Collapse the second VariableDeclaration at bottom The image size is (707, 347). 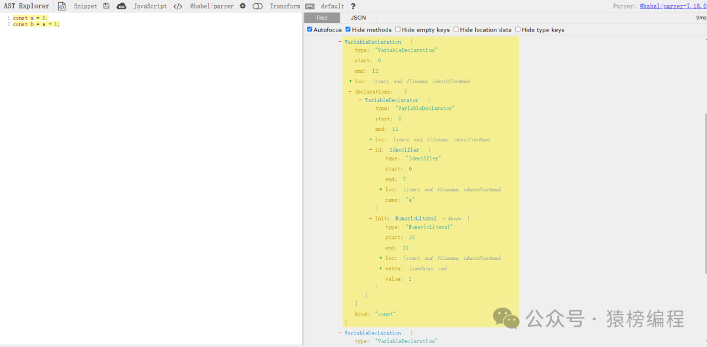(x=340, y=333)
